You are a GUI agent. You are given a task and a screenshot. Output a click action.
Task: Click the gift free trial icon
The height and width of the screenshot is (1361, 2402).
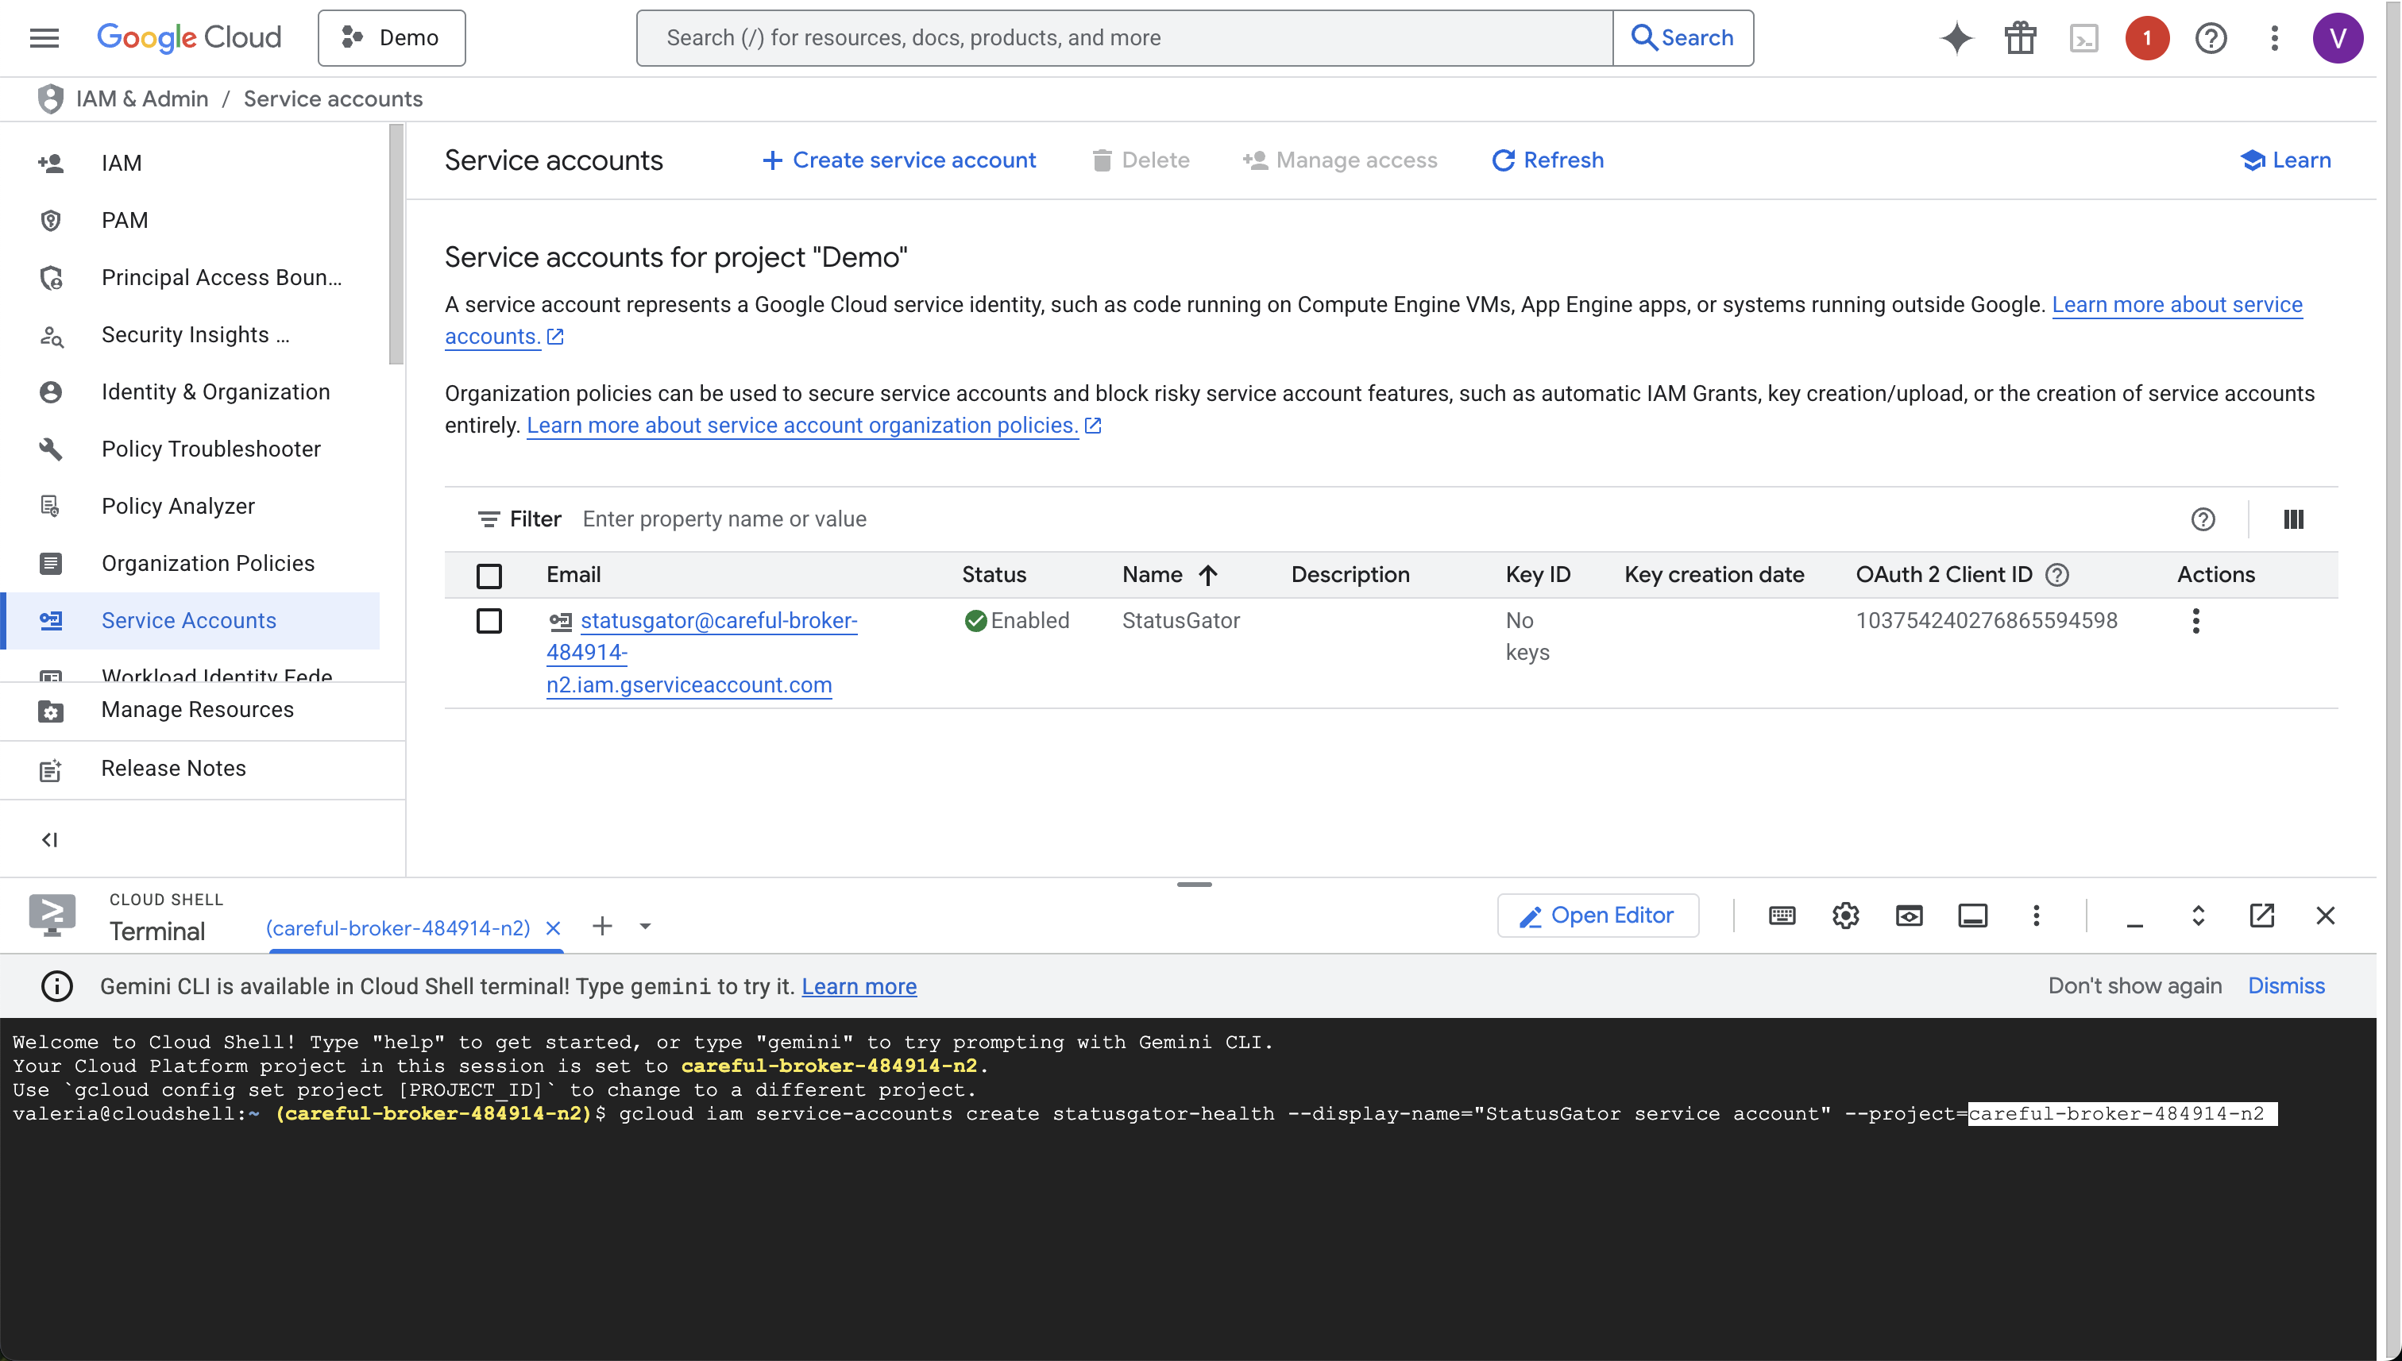coord(2020,38)
